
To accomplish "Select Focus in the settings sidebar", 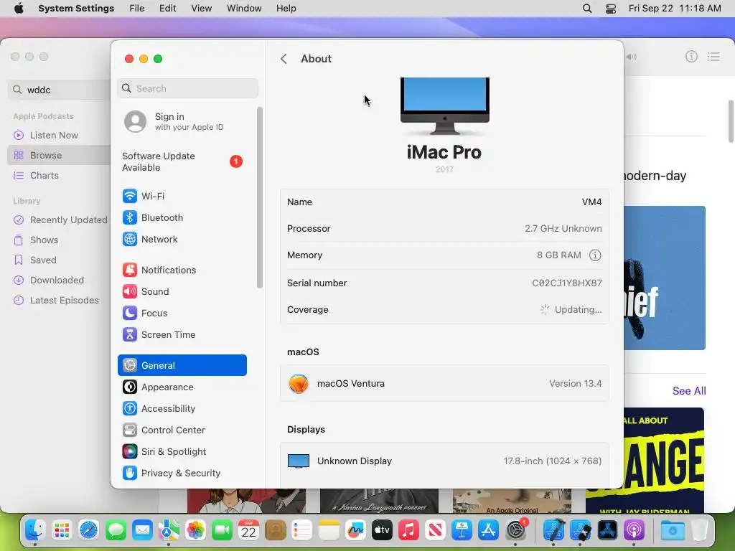I will 182,313.
